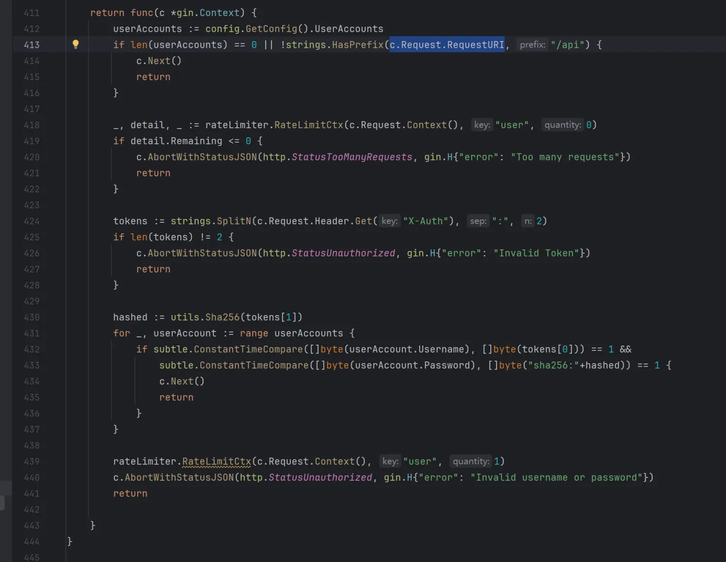Click HasPrefix function name

pyautogui.click(x=358, y=45)
